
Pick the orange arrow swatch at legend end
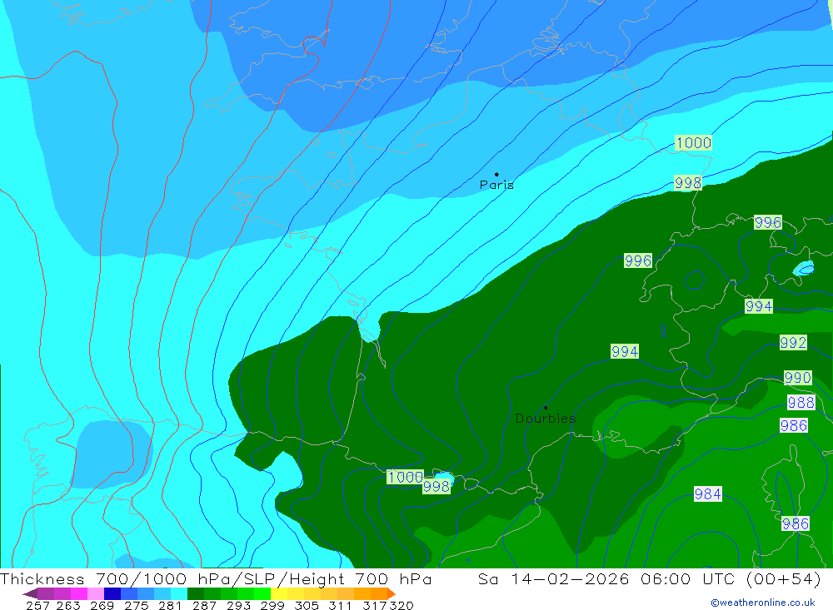pyautogui.click(x=392, y=593)
